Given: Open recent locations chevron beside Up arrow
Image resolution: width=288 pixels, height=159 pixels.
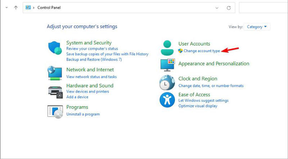Looking at the screenshot, I should [6, 8].
